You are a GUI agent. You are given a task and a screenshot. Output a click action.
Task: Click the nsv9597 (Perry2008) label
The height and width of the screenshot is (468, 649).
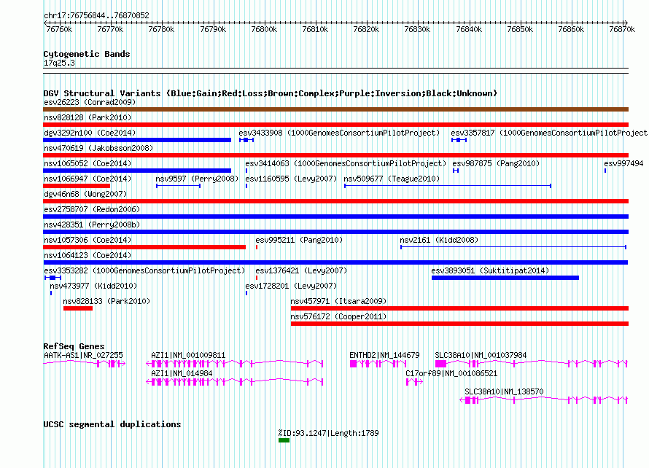[x=197, y=179]
